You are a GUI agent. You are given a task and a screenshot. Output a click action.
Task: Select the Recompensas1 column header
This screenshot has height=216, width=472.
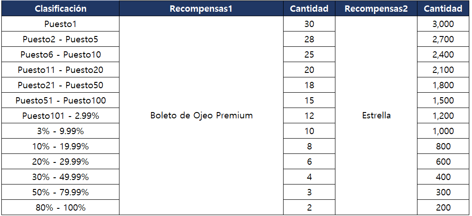[201, 9]
